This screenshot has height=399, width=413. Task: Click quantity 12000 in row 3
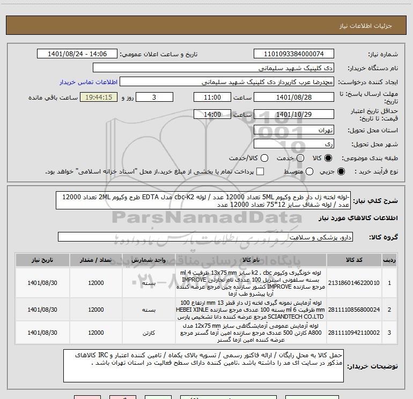tap(96, 333)
